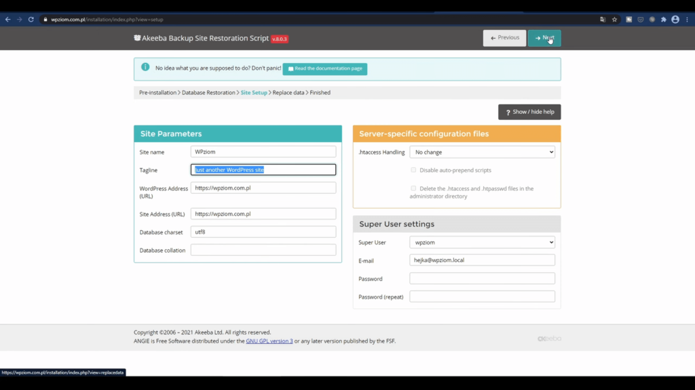Click the browser back arrow
This screenshot has height=390, width=695.
coord(7,20)
